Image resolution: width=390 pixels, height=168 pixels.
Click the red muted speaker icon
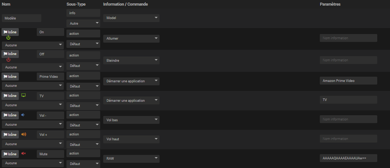(24, 153)
